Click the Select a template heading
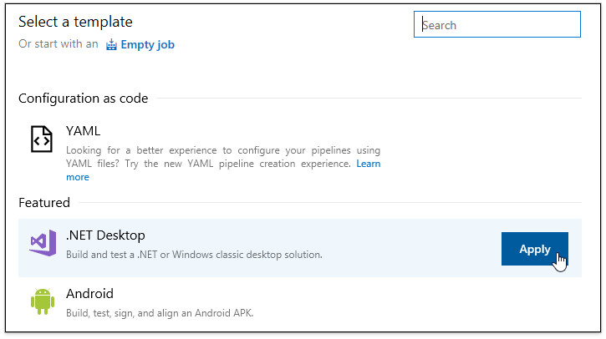This screenshot has height=339, width=606. [75, 22]
